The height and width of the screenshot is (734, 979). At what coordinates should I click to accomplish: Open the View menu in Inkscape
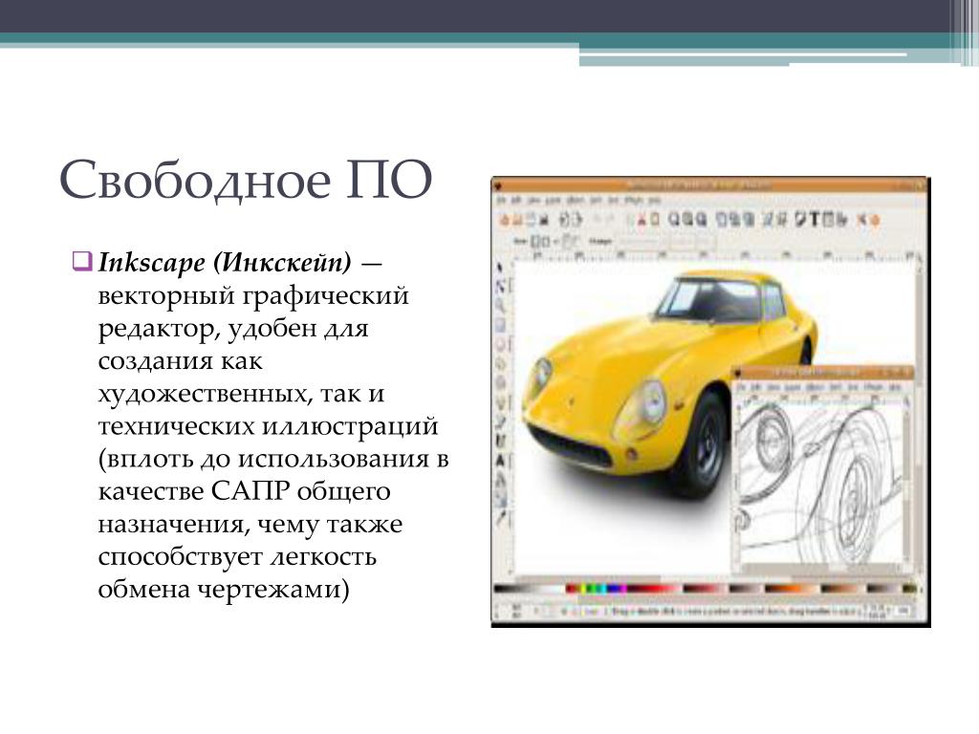tap(534, 201)
